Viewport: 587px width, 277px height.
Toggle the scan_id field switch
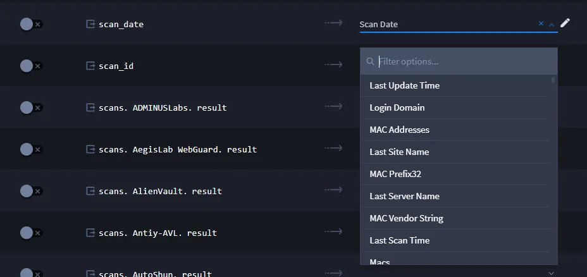(x=32, y=66)
